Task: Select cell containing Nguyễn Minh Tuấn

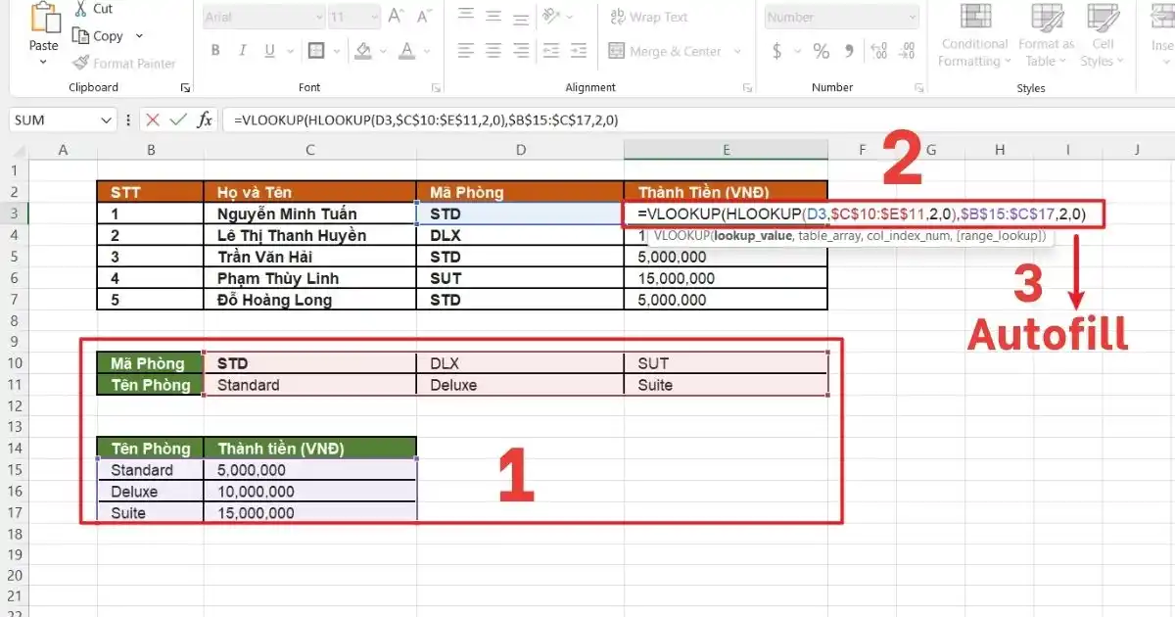Action: point(310,214)
